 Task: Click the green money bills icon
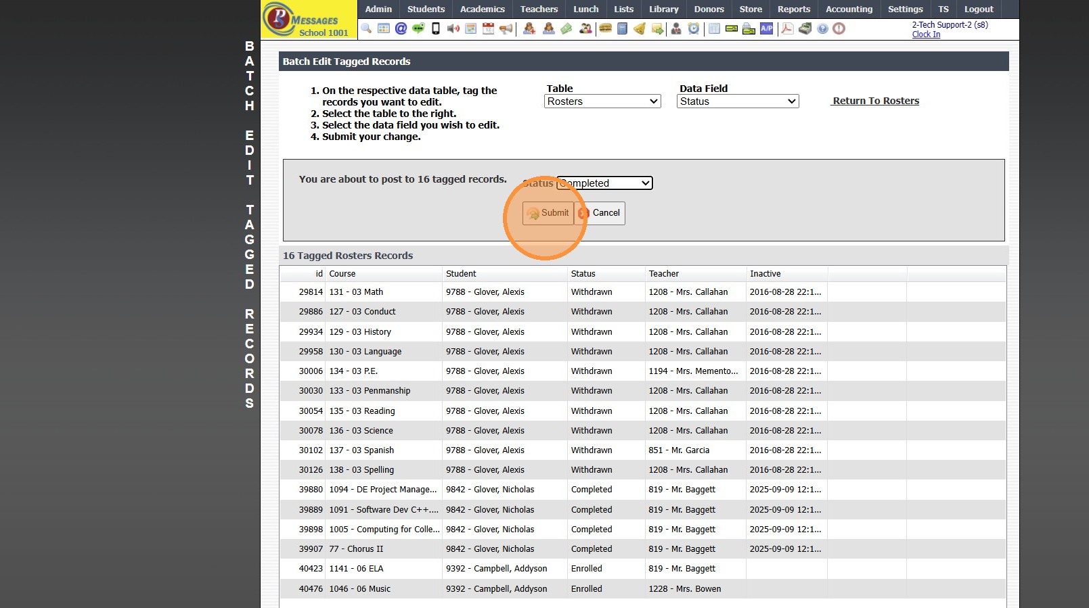click(566, 28)
